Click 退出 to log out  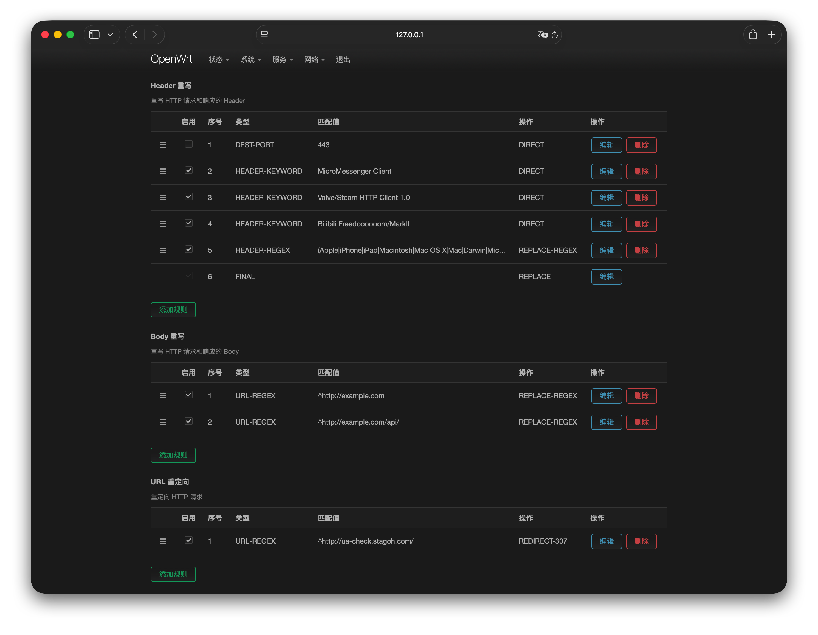tap(343, 60)
